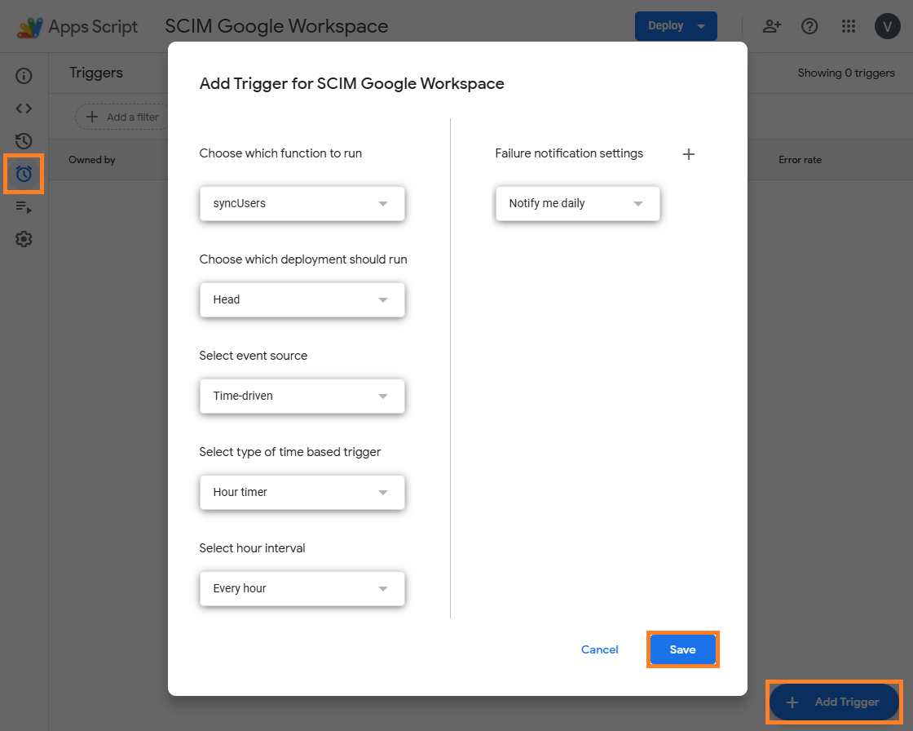Change the Notify me daily setting
Image resolution: width=913 pixels, height=731 pixels.
click(x=577, y=203)
